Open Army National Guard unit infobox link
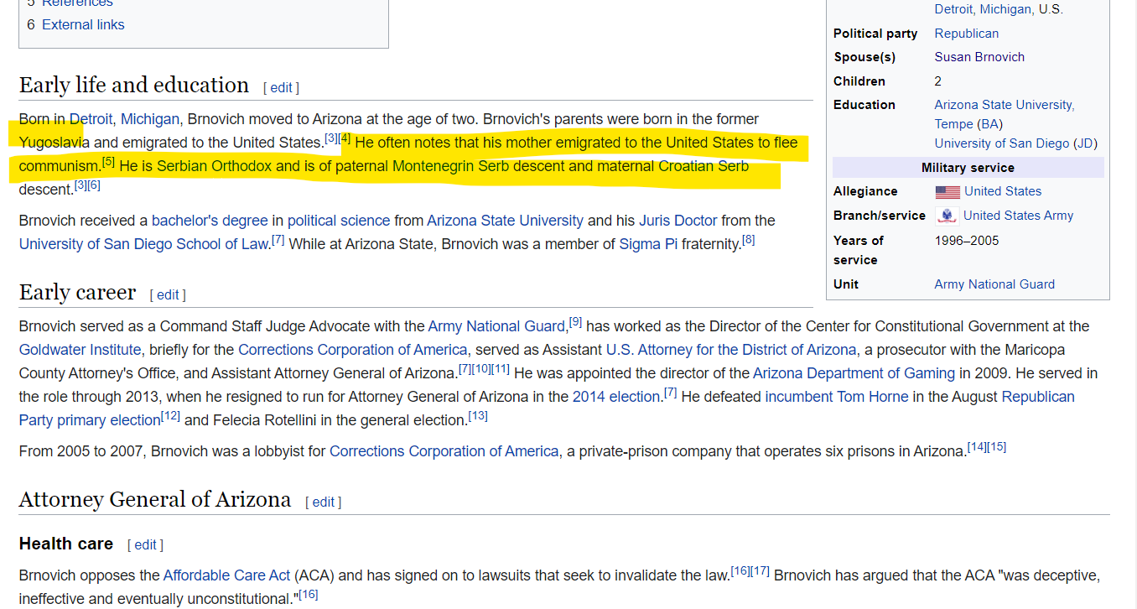 [994, 284]
